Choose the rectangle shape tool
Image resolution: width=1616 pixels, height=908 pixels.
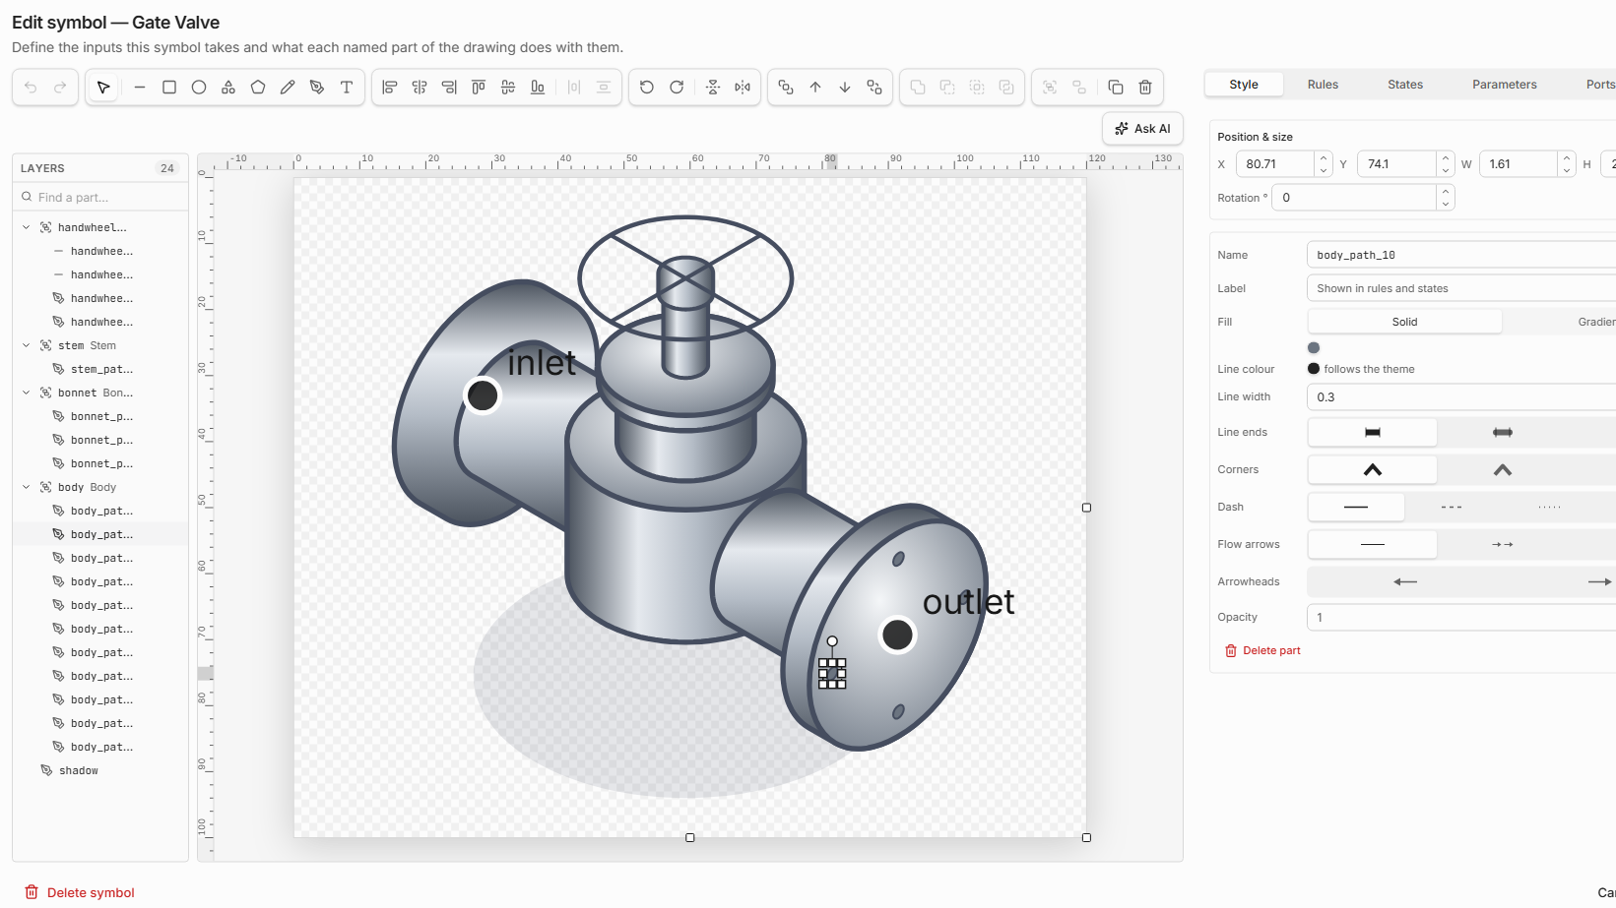169,88
